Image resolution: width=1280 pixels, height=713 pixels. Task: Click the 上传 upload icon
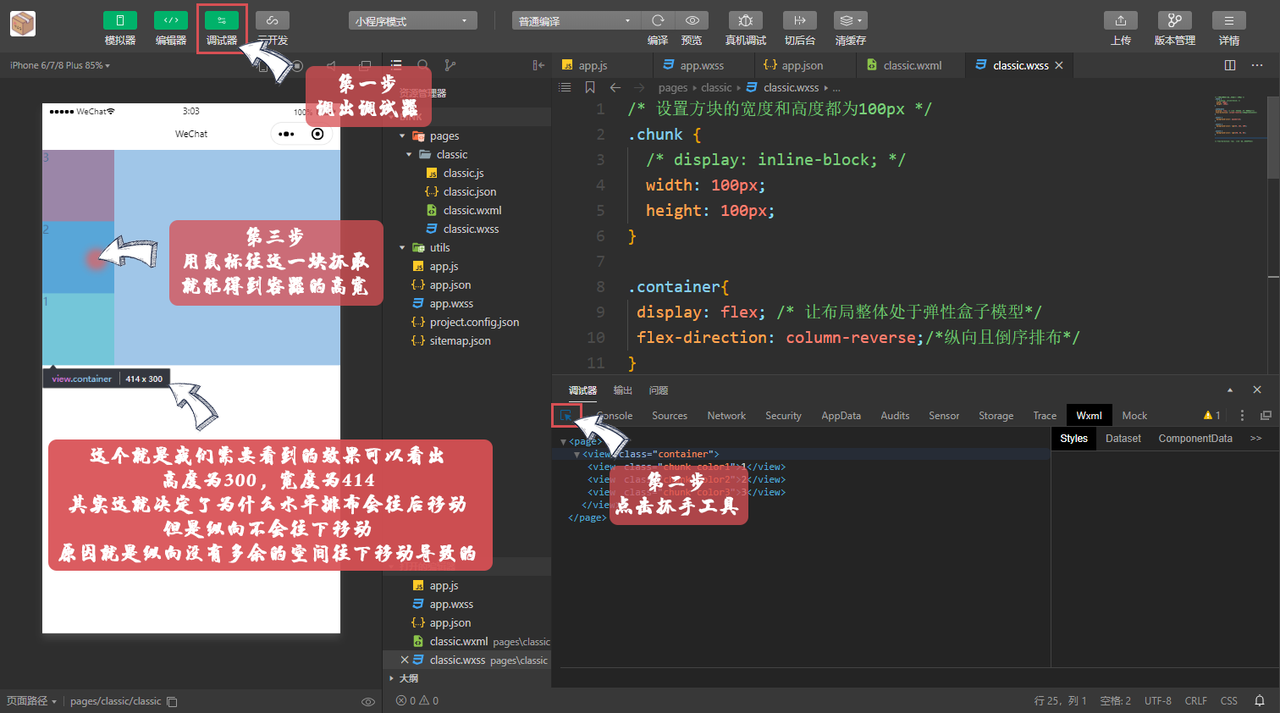pyautogui.click(x=1121, y=20)
